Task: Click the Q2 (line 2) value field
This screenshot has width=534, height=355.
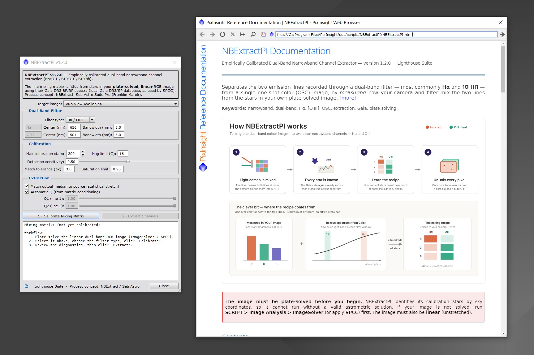Action: (72, 206)
